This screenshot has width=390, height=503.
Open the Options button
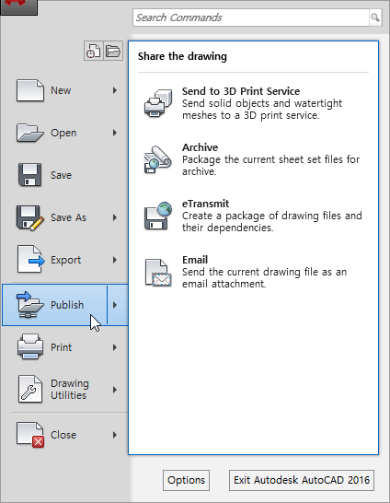pyautogui.click(x=186, y=480)
